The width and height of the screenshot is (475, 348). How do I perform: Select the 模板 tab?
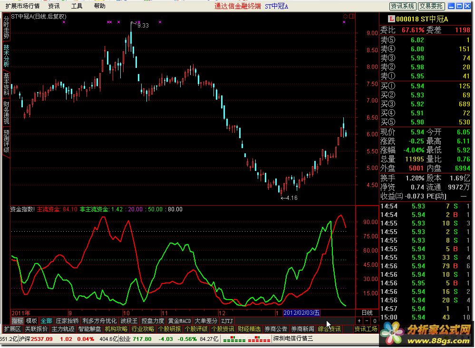click(x=31, y=321)
